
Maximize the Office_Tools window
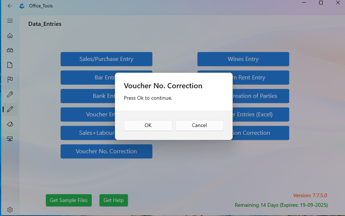pos(321,3)
